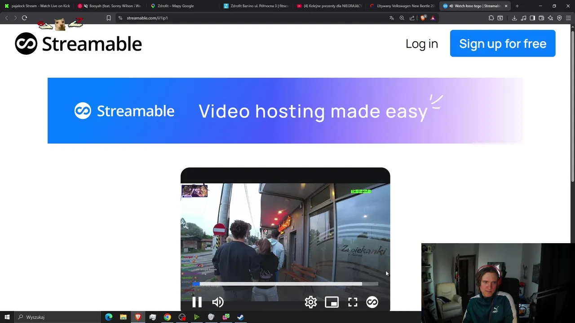Seek on the video progress bar
This screenshot has width=575, height=323.
(x=285, y=284)
